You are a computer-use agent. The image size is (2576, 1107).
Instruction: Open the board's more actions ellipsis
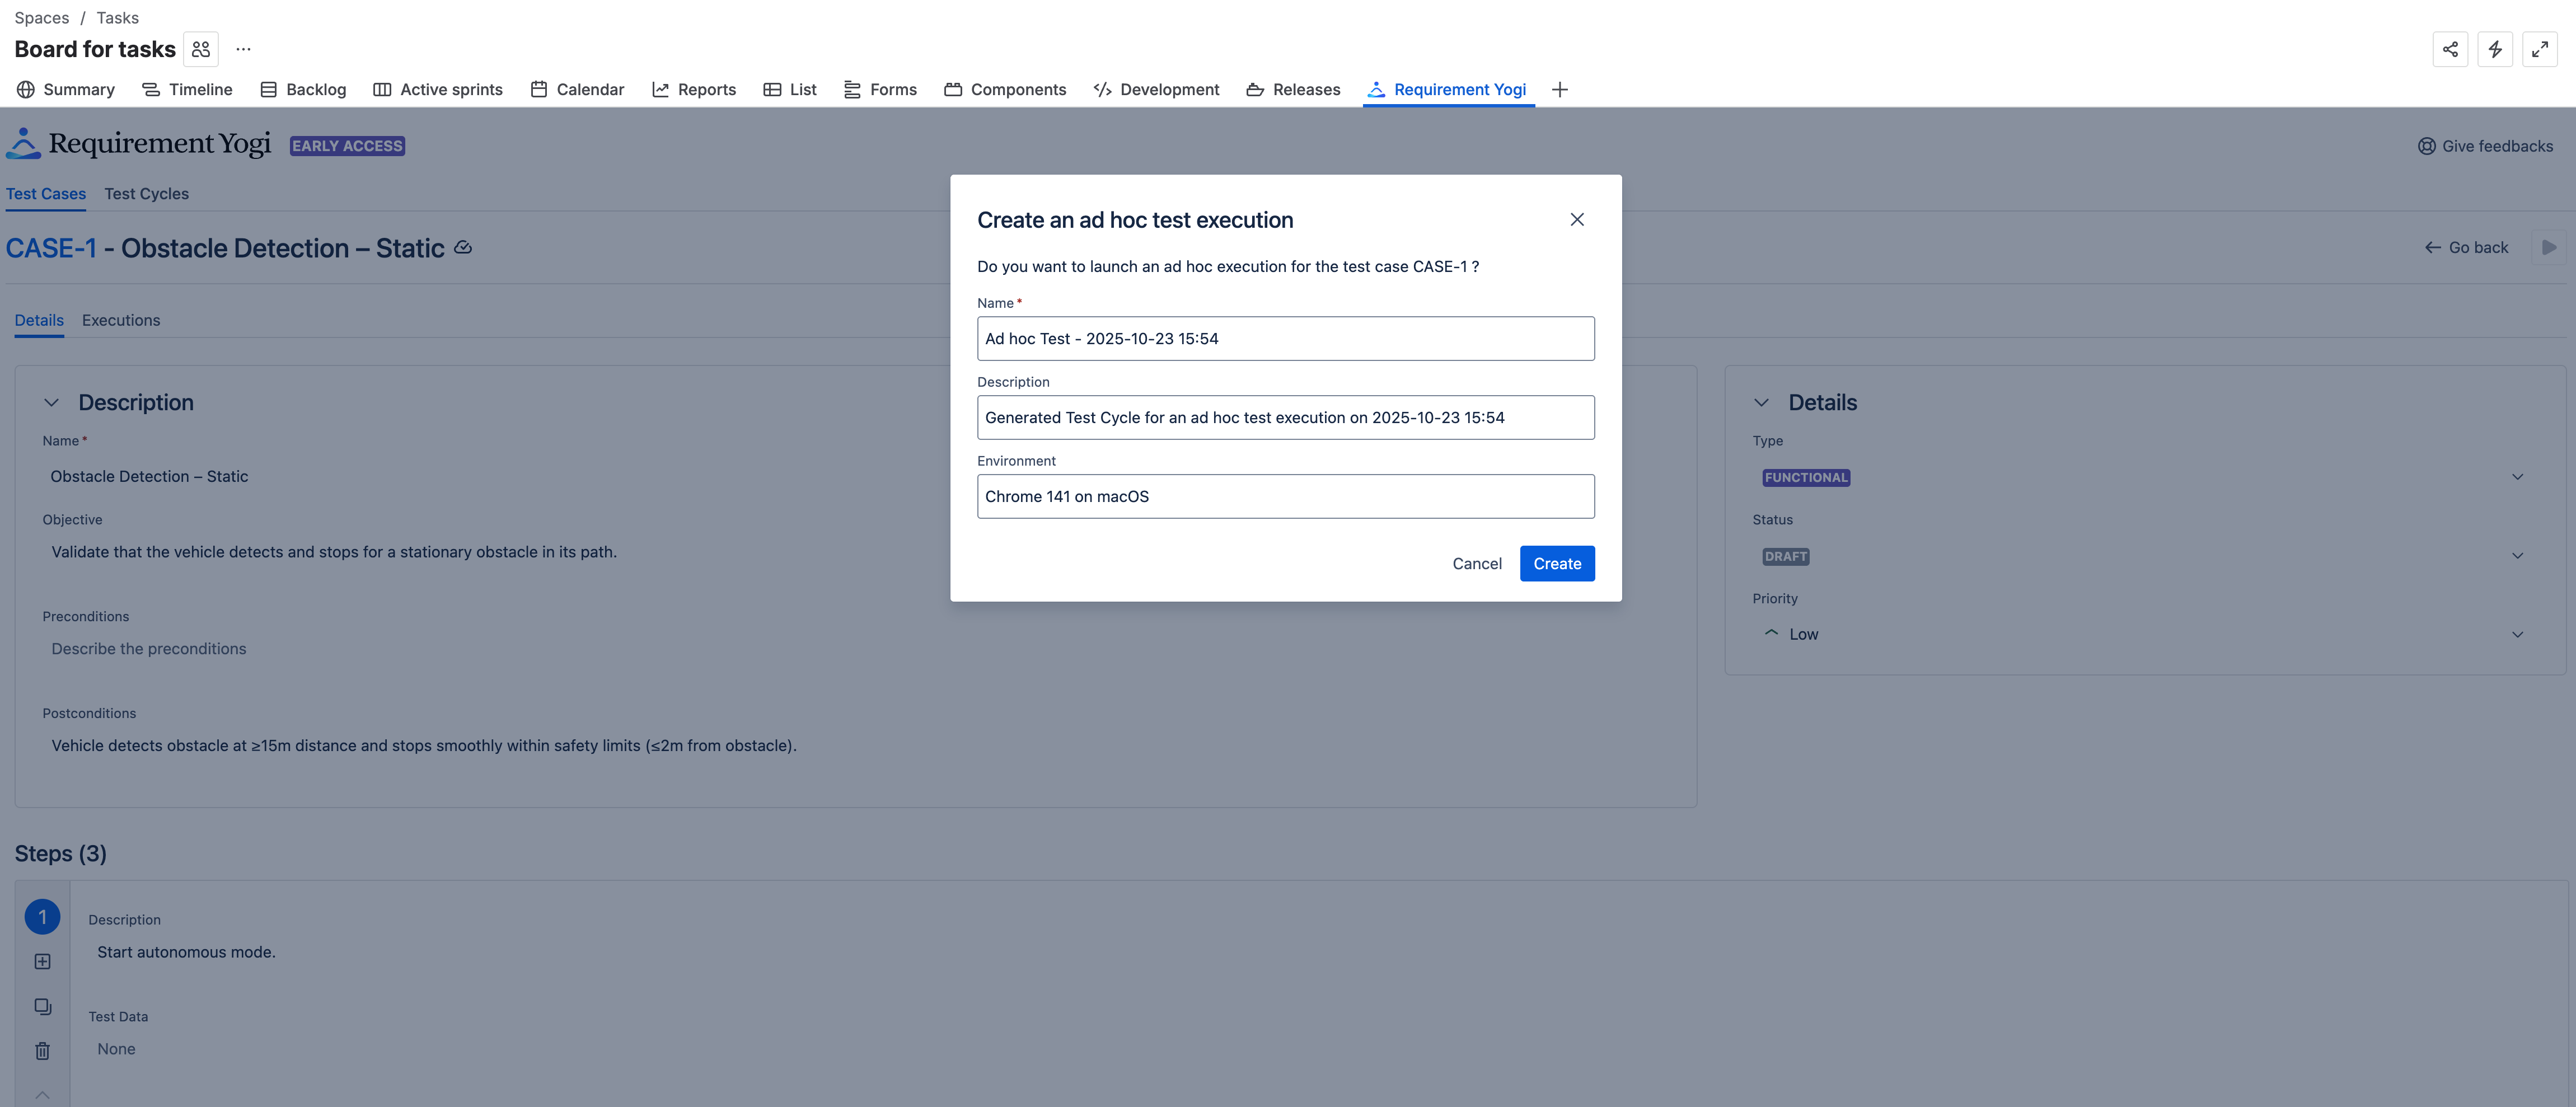(x=243, y=49)
